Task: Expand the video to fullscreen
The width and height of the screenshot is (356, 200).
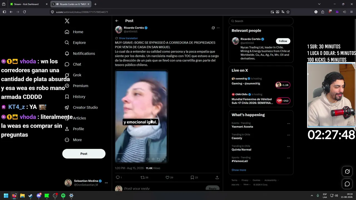Action: (x=164, y=159)
